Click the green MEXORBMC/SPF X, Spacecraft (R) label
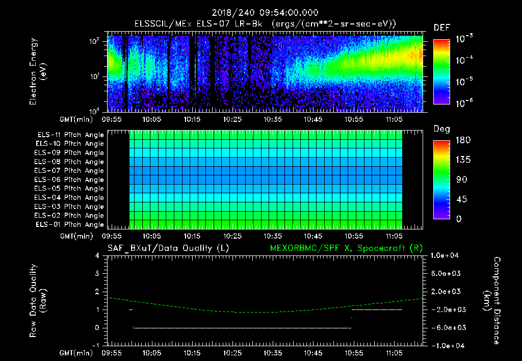Viewport: 522px width, 361px height. [346, 248]
